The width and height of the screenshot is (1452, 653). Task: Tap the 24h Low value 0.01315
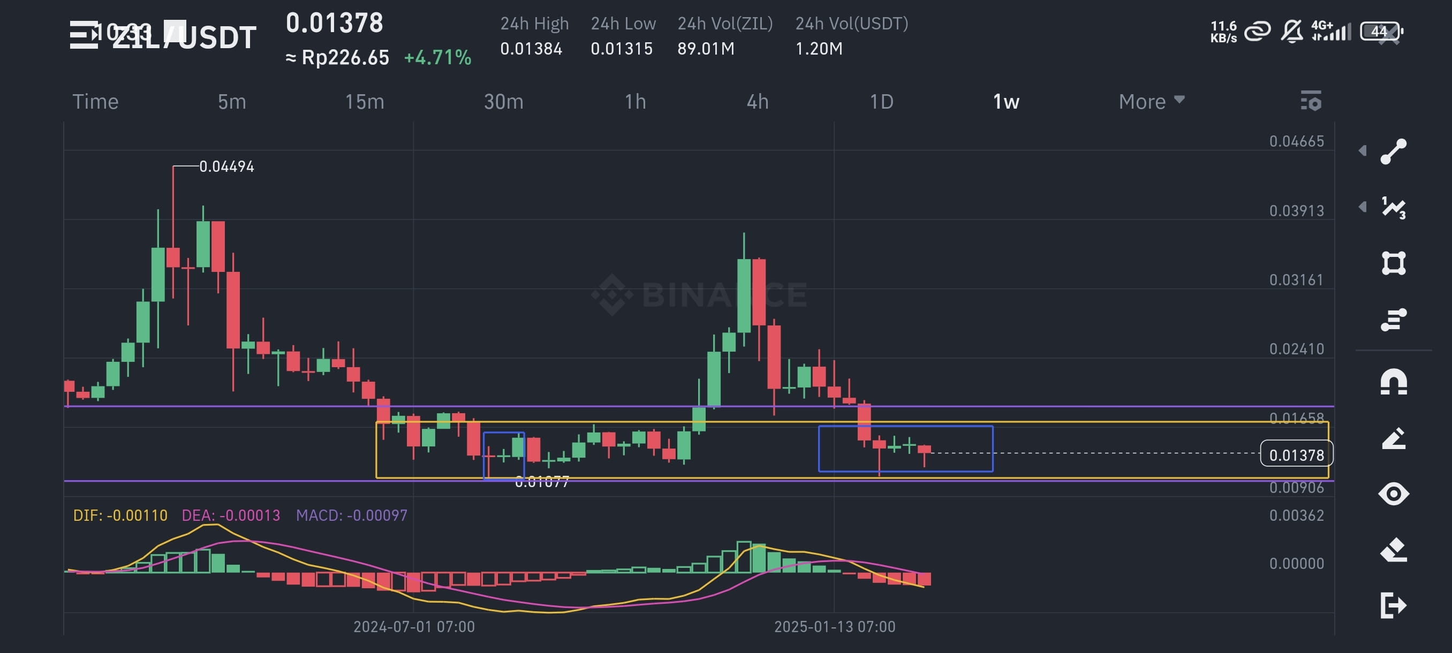click(621, 49)
